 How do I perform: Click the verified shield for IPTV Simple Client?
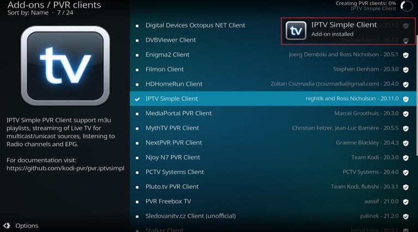(405, 99)
